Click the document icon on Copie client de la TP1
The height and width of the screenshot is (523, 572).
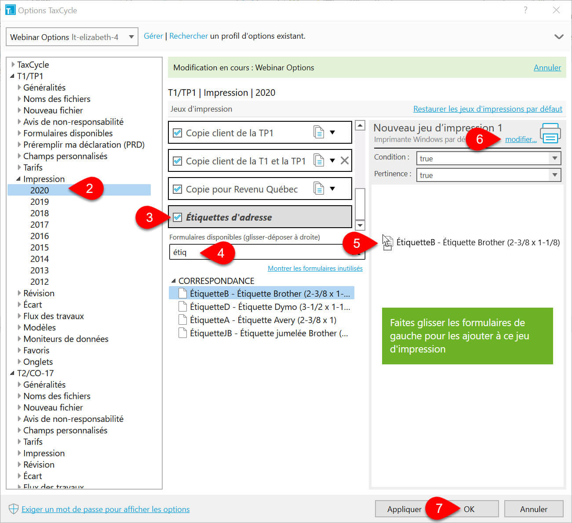coord(319,132)
